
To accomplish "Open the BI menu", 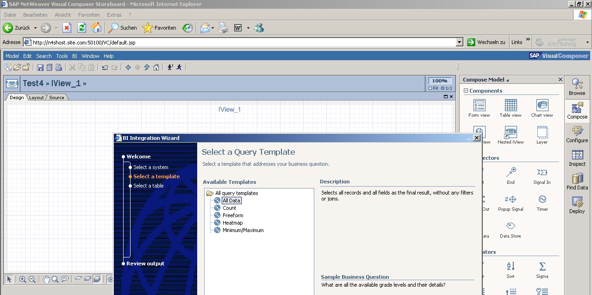I will (x=75, y=56).
